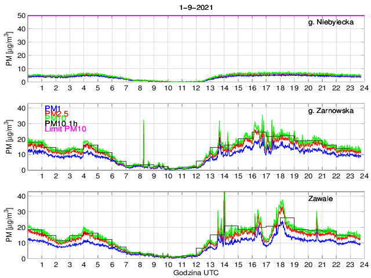Click the hour 24 tick label in top plot
Image resolution: width=371 pixels, height=278 pixels.
[x=362, y=88]
